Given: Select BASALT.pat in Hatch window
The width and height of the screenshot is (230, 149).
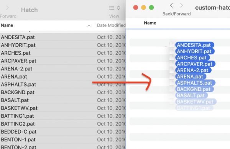Looking at the screenshot, I should (15, 100).
